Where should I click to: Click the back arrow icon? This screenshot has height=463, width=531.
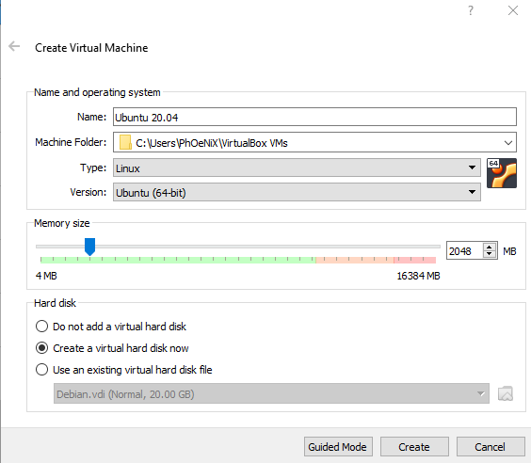tap(14, 46)
